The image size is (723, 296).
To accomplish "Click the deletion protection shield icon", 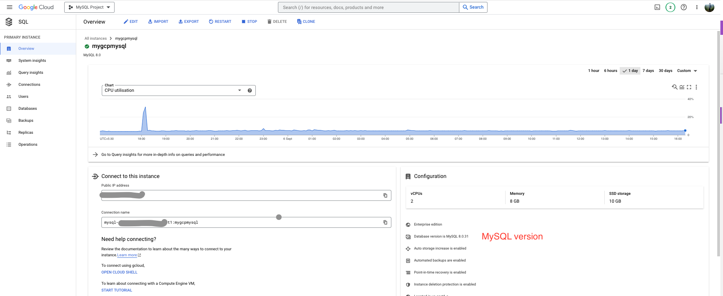I will click(x=408, y=285).
